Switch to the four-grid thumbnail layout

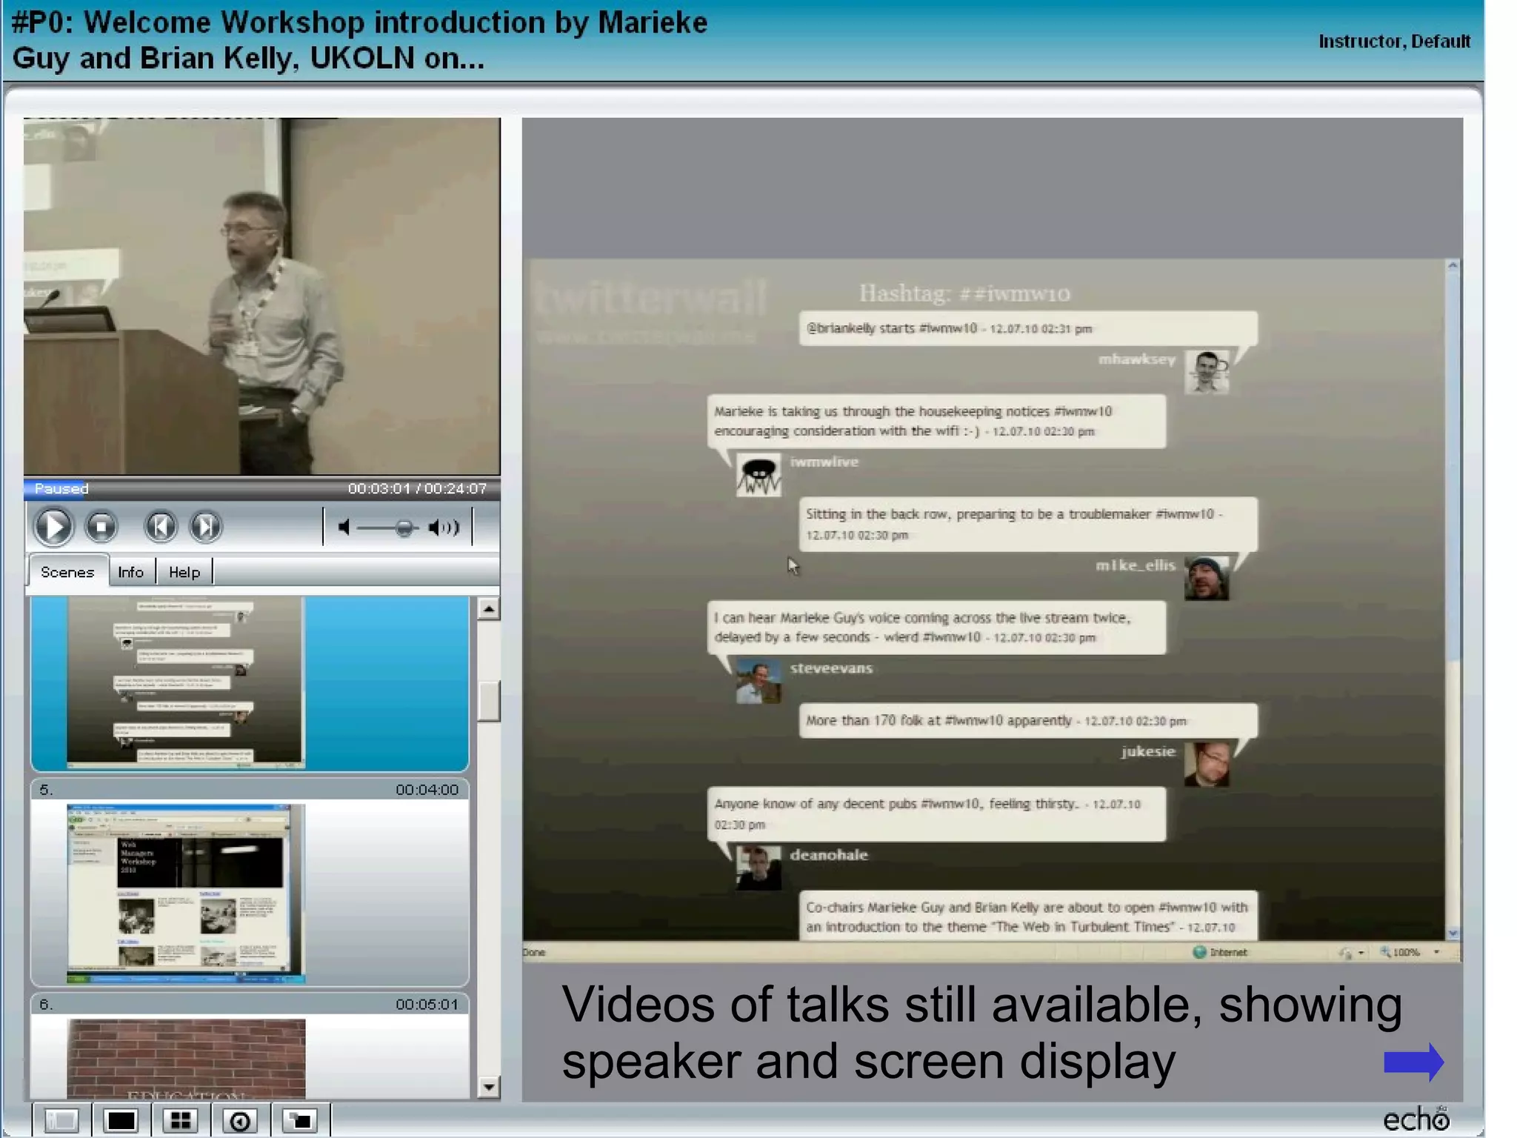coord(181,1120)
